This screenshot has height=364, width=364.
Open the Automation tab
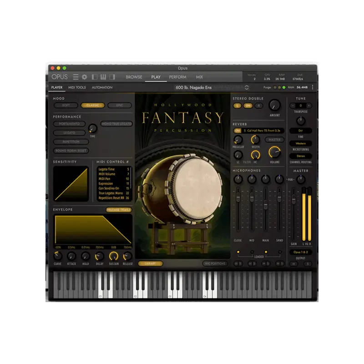point(102,87)
